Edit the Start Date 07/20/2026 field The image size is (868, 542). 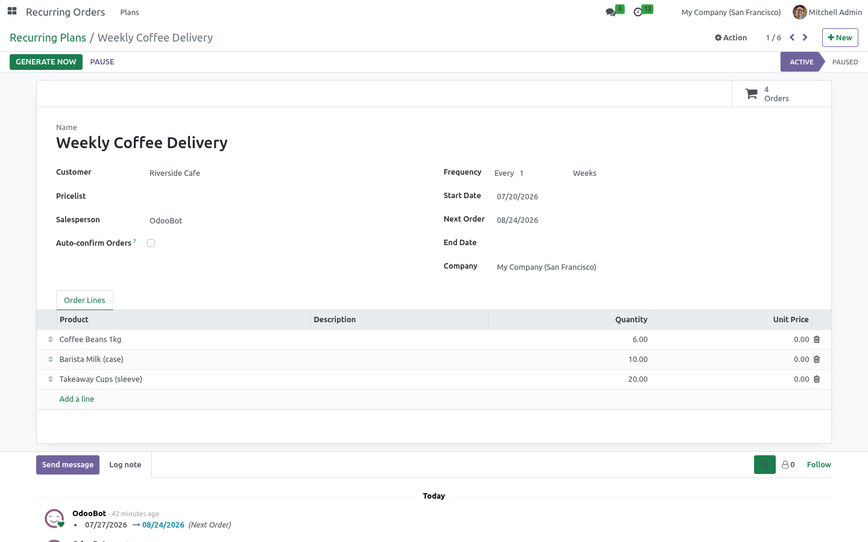653,196
